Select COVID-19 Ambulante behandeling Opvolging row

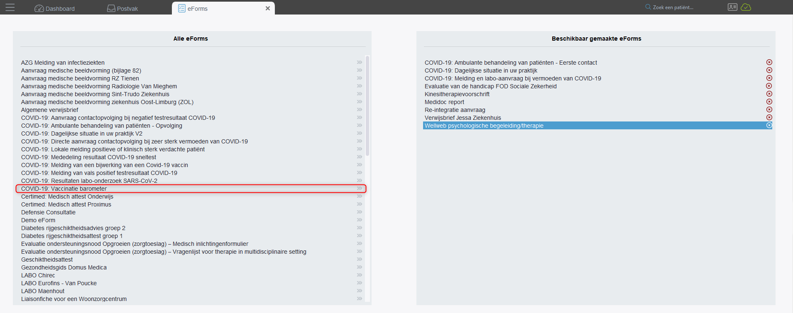[x=192, y=126]
